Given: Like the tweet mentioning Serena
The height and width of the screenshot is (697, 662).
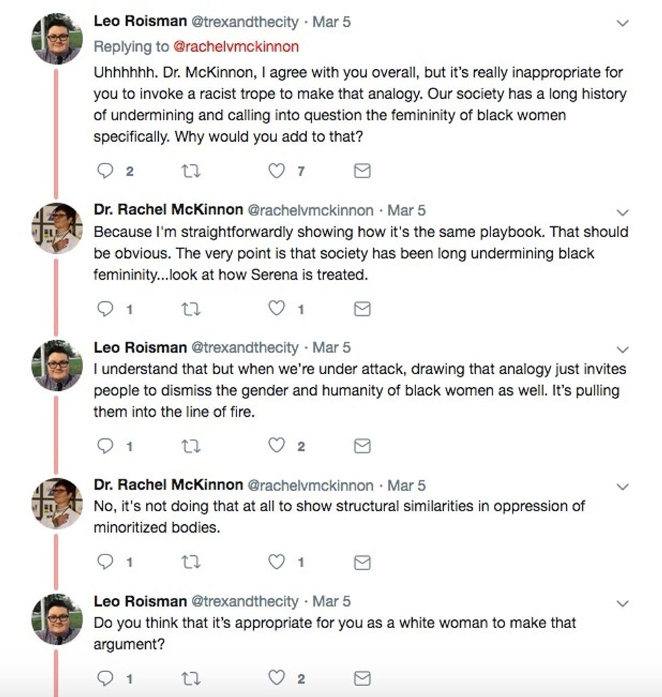Looking at the screenshot, I should pos(277,309).
